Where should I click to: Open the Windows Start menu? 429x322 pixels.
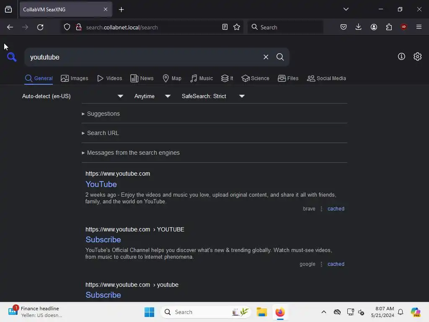pyautogui.click(x=150, y=312)
